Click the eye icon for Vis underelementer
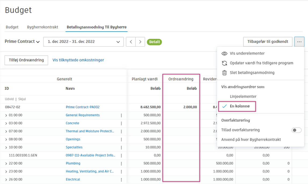 224,54
